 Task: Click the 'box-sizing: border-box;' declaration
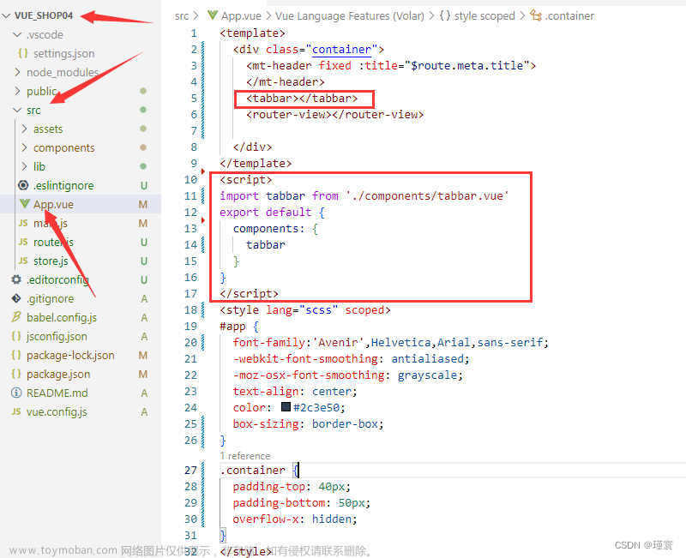[x=308, y=423]
